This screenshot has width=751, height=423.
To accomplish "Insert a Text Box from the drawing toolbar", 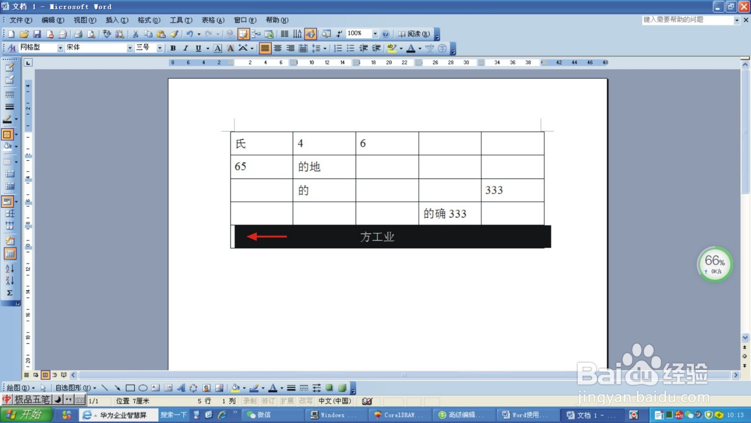I will [x=155, y=388].
